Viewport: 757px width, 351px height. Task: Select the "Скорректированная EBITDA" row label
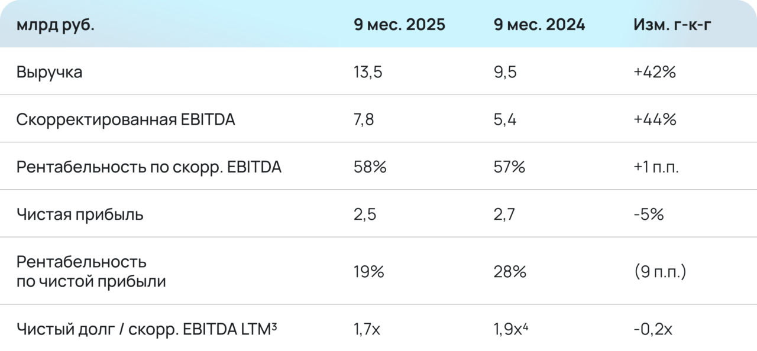125,119
